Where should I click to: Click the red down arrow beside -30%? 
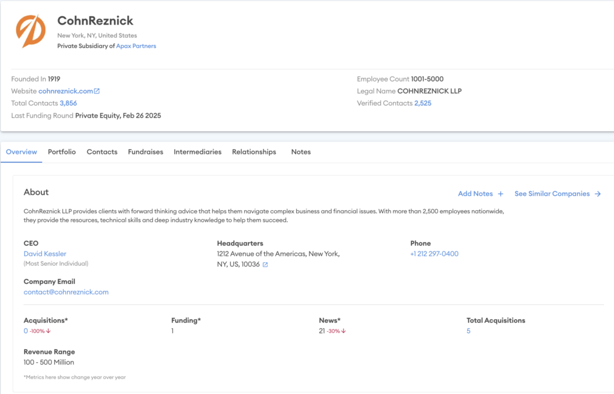coord(344,331)
